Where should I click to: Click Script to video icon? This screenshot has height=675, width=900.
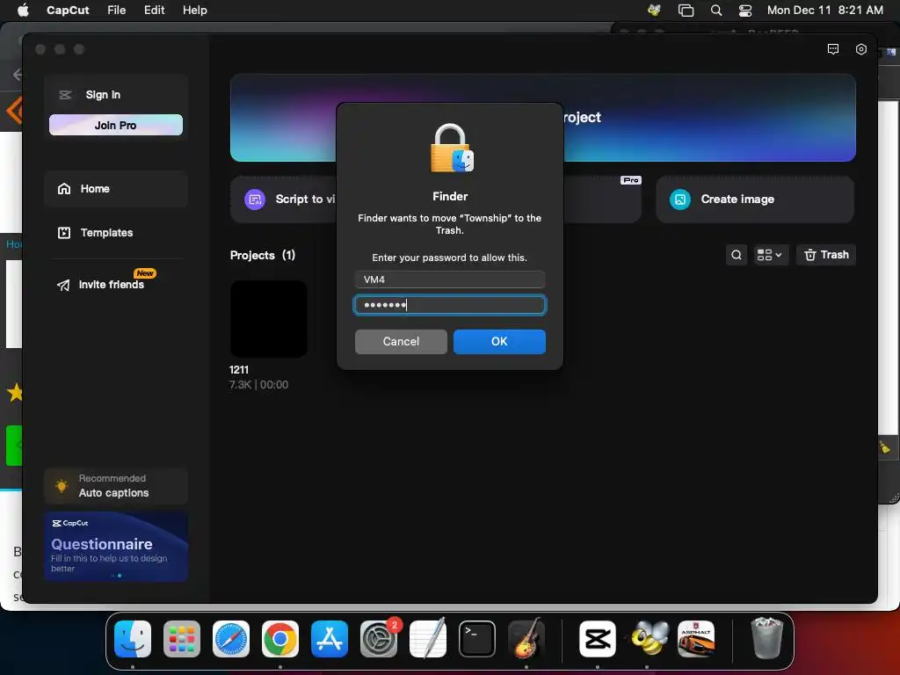255,200
